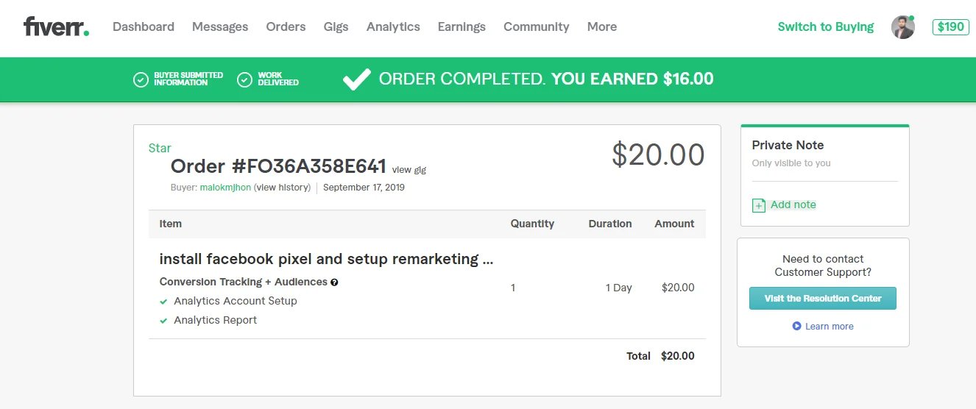Screen dimensions: 976x409
Task: Open the profile avatar menu
Action: tap(902, 27)
